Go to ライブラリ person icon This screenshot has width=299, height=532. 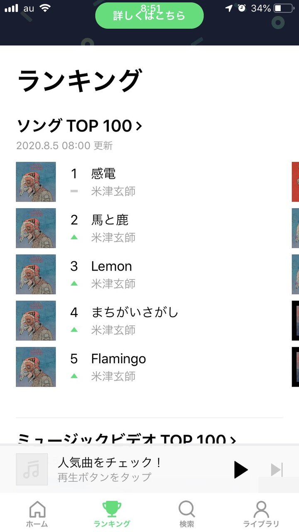(261, 509)
